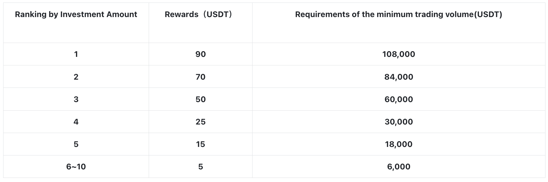This screenshot has width=548, height=182.
Task: Click the "Ranking by Investment Amount" column header
Action: click(76, 15)
